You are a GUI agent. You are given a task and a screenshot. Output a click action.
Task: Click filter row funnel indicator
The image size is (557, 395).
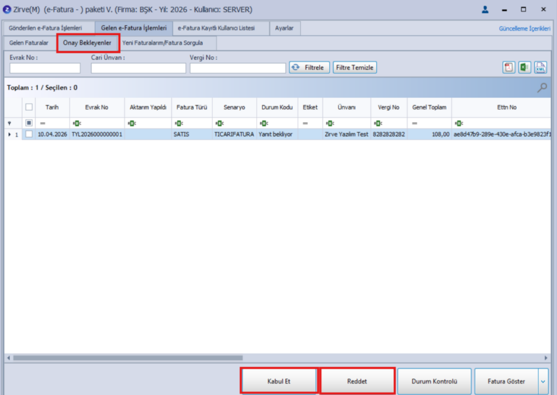pos(10,124)
